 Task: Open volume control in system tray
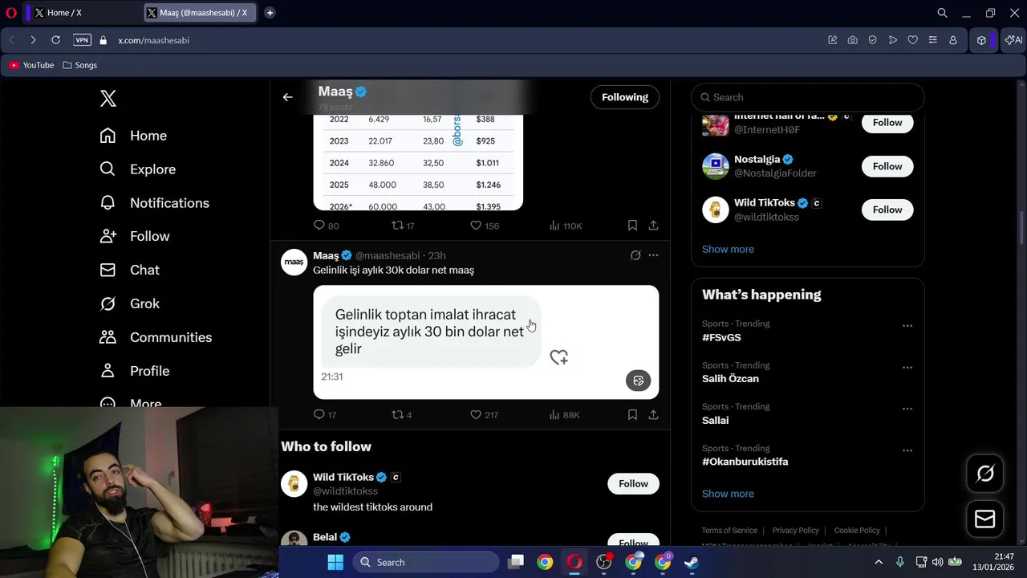point(937,562)
